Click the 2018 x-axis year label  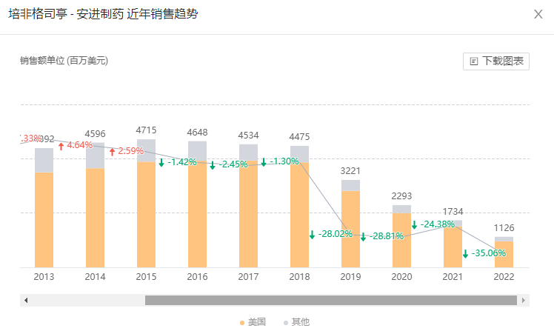click(x=300, y=277)
